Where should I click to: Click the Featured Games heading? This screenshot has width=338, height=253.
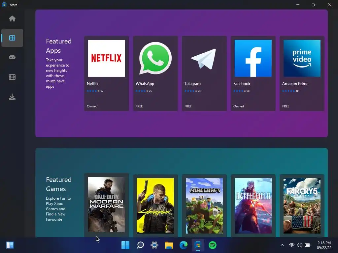[x=59, y=184]
